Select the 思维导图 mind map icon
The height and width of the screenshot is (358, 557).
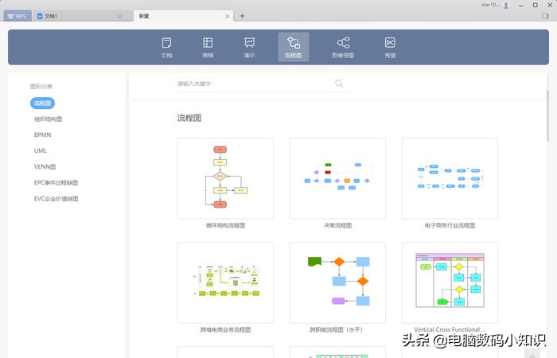[x=343, y=47]
